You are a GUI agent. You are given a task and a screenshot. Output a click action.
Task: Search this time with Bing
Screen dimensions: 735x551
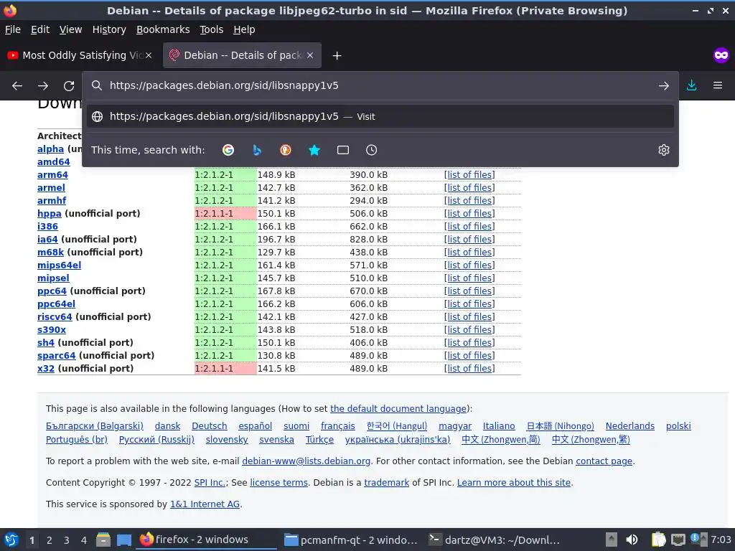point(257,150)
